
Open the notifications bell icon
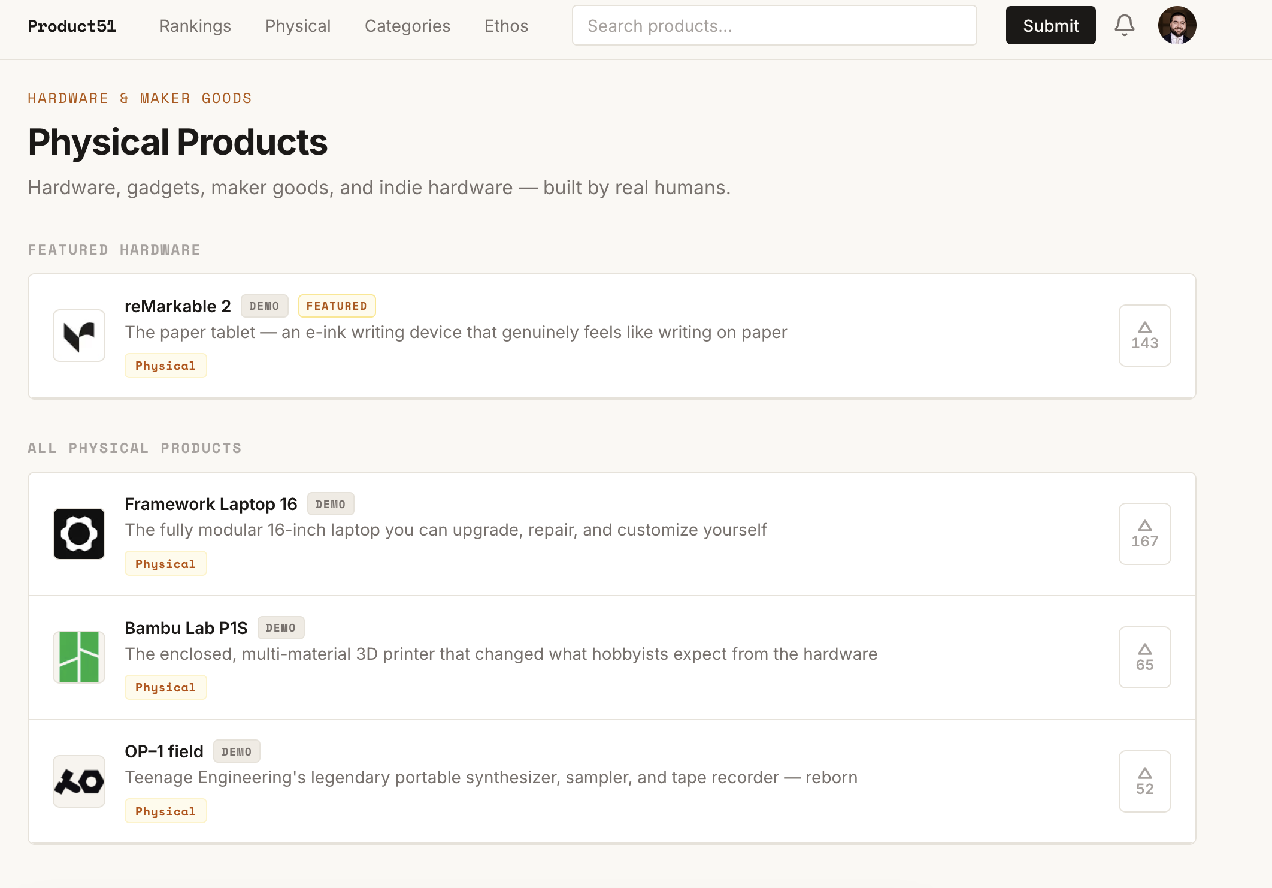[1124, 25]
